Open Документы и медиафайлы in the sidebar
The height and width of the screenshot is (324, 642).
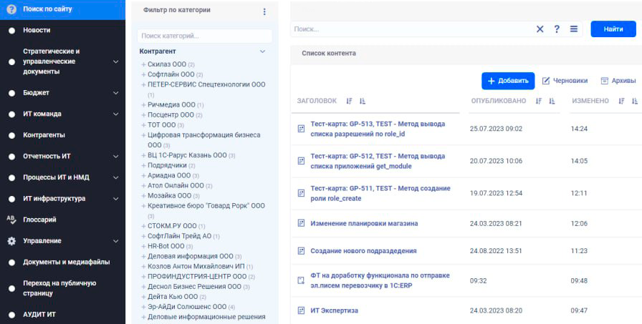[67, 262]
